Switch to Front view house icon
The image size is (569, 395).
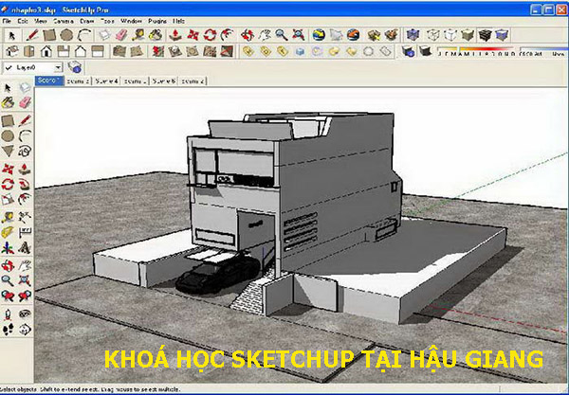(46, 51)
